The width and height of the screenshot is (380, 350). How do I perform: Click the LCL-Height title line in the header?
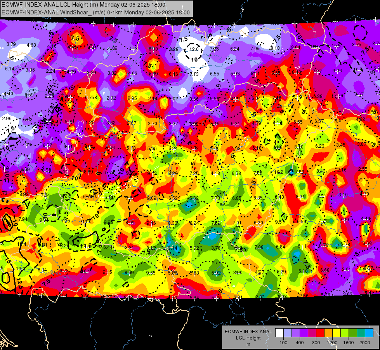click(83, 5)
